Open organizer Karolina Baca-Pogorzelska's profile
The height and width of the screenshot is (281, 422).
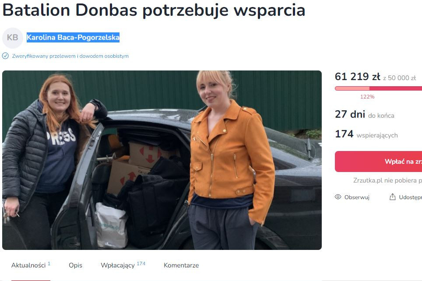click(x=73, y=37)
